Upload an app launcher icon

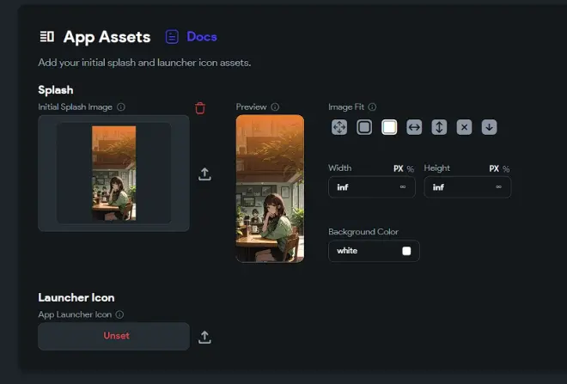click(204, 337)
